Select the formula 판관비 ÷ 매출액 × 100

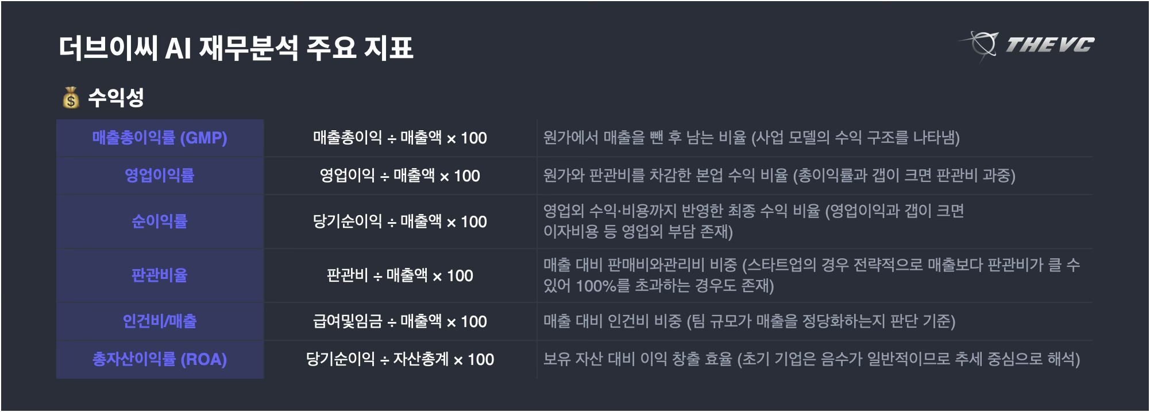click(400, 275)
